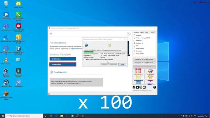Open the small blue window desktop file

pyautogui.click(x=18, y=60)
